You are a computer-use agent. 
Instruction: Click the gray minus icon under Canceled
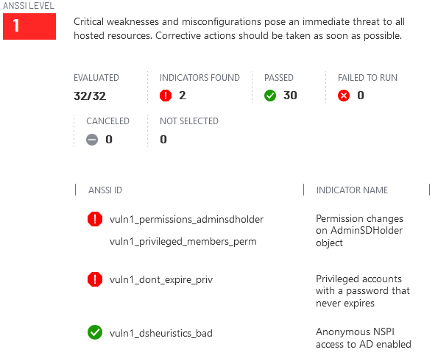92,140
